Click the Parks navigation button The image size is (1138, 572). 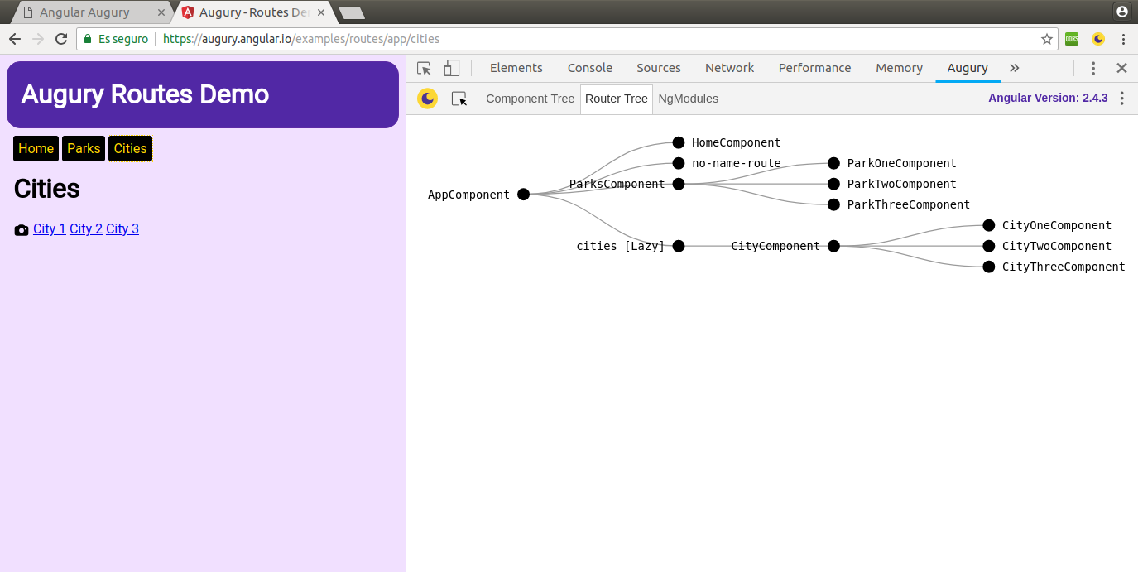pos(84,148)
